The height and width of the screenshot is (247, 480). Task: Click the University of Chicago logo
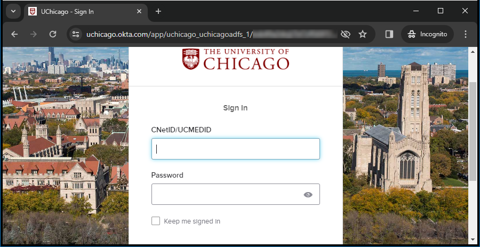(236, 59)
